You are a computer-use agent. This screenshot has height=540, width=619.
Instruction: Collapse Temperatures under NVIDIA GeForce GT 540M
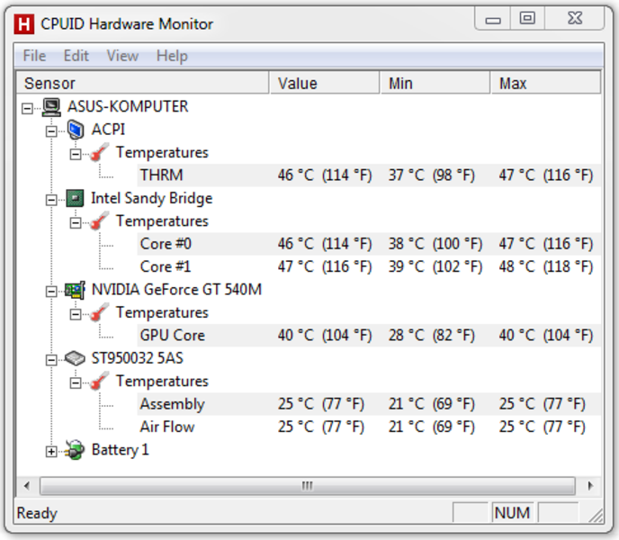(76, 314)
